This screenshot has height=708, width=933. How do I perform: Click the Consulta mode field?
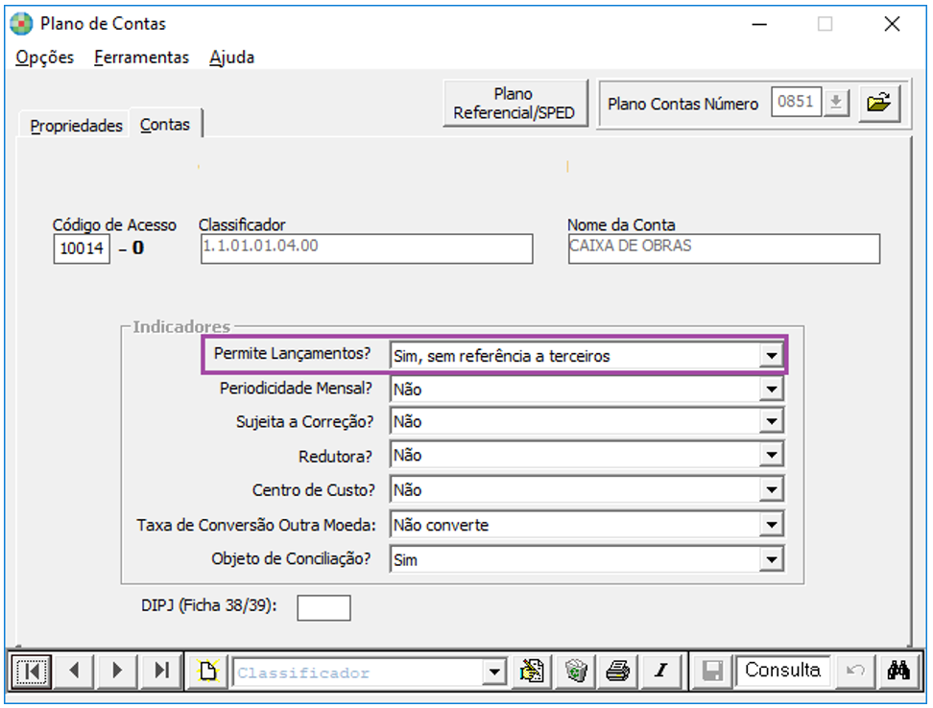click(783, 671)
